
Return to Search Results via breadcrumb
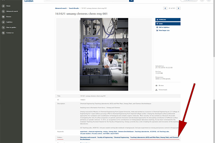(74, 8)
